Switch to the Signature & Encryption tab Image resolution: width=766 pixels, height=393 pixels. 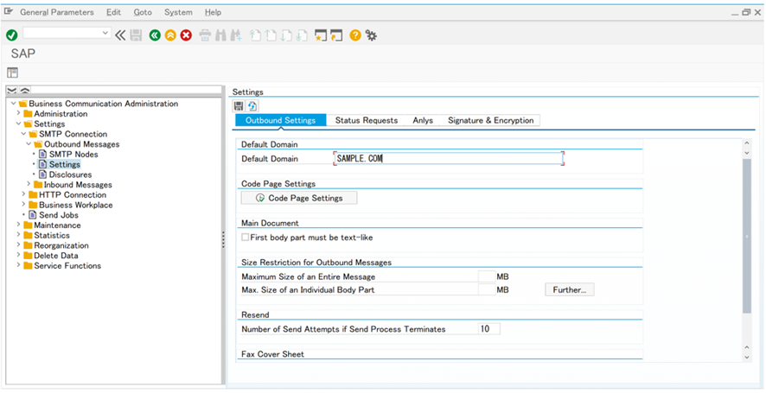tap(490, 120)
